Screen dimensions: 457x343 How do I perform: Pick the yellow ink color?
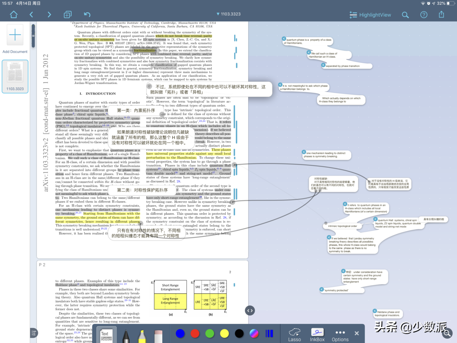(x=224, y=333)
